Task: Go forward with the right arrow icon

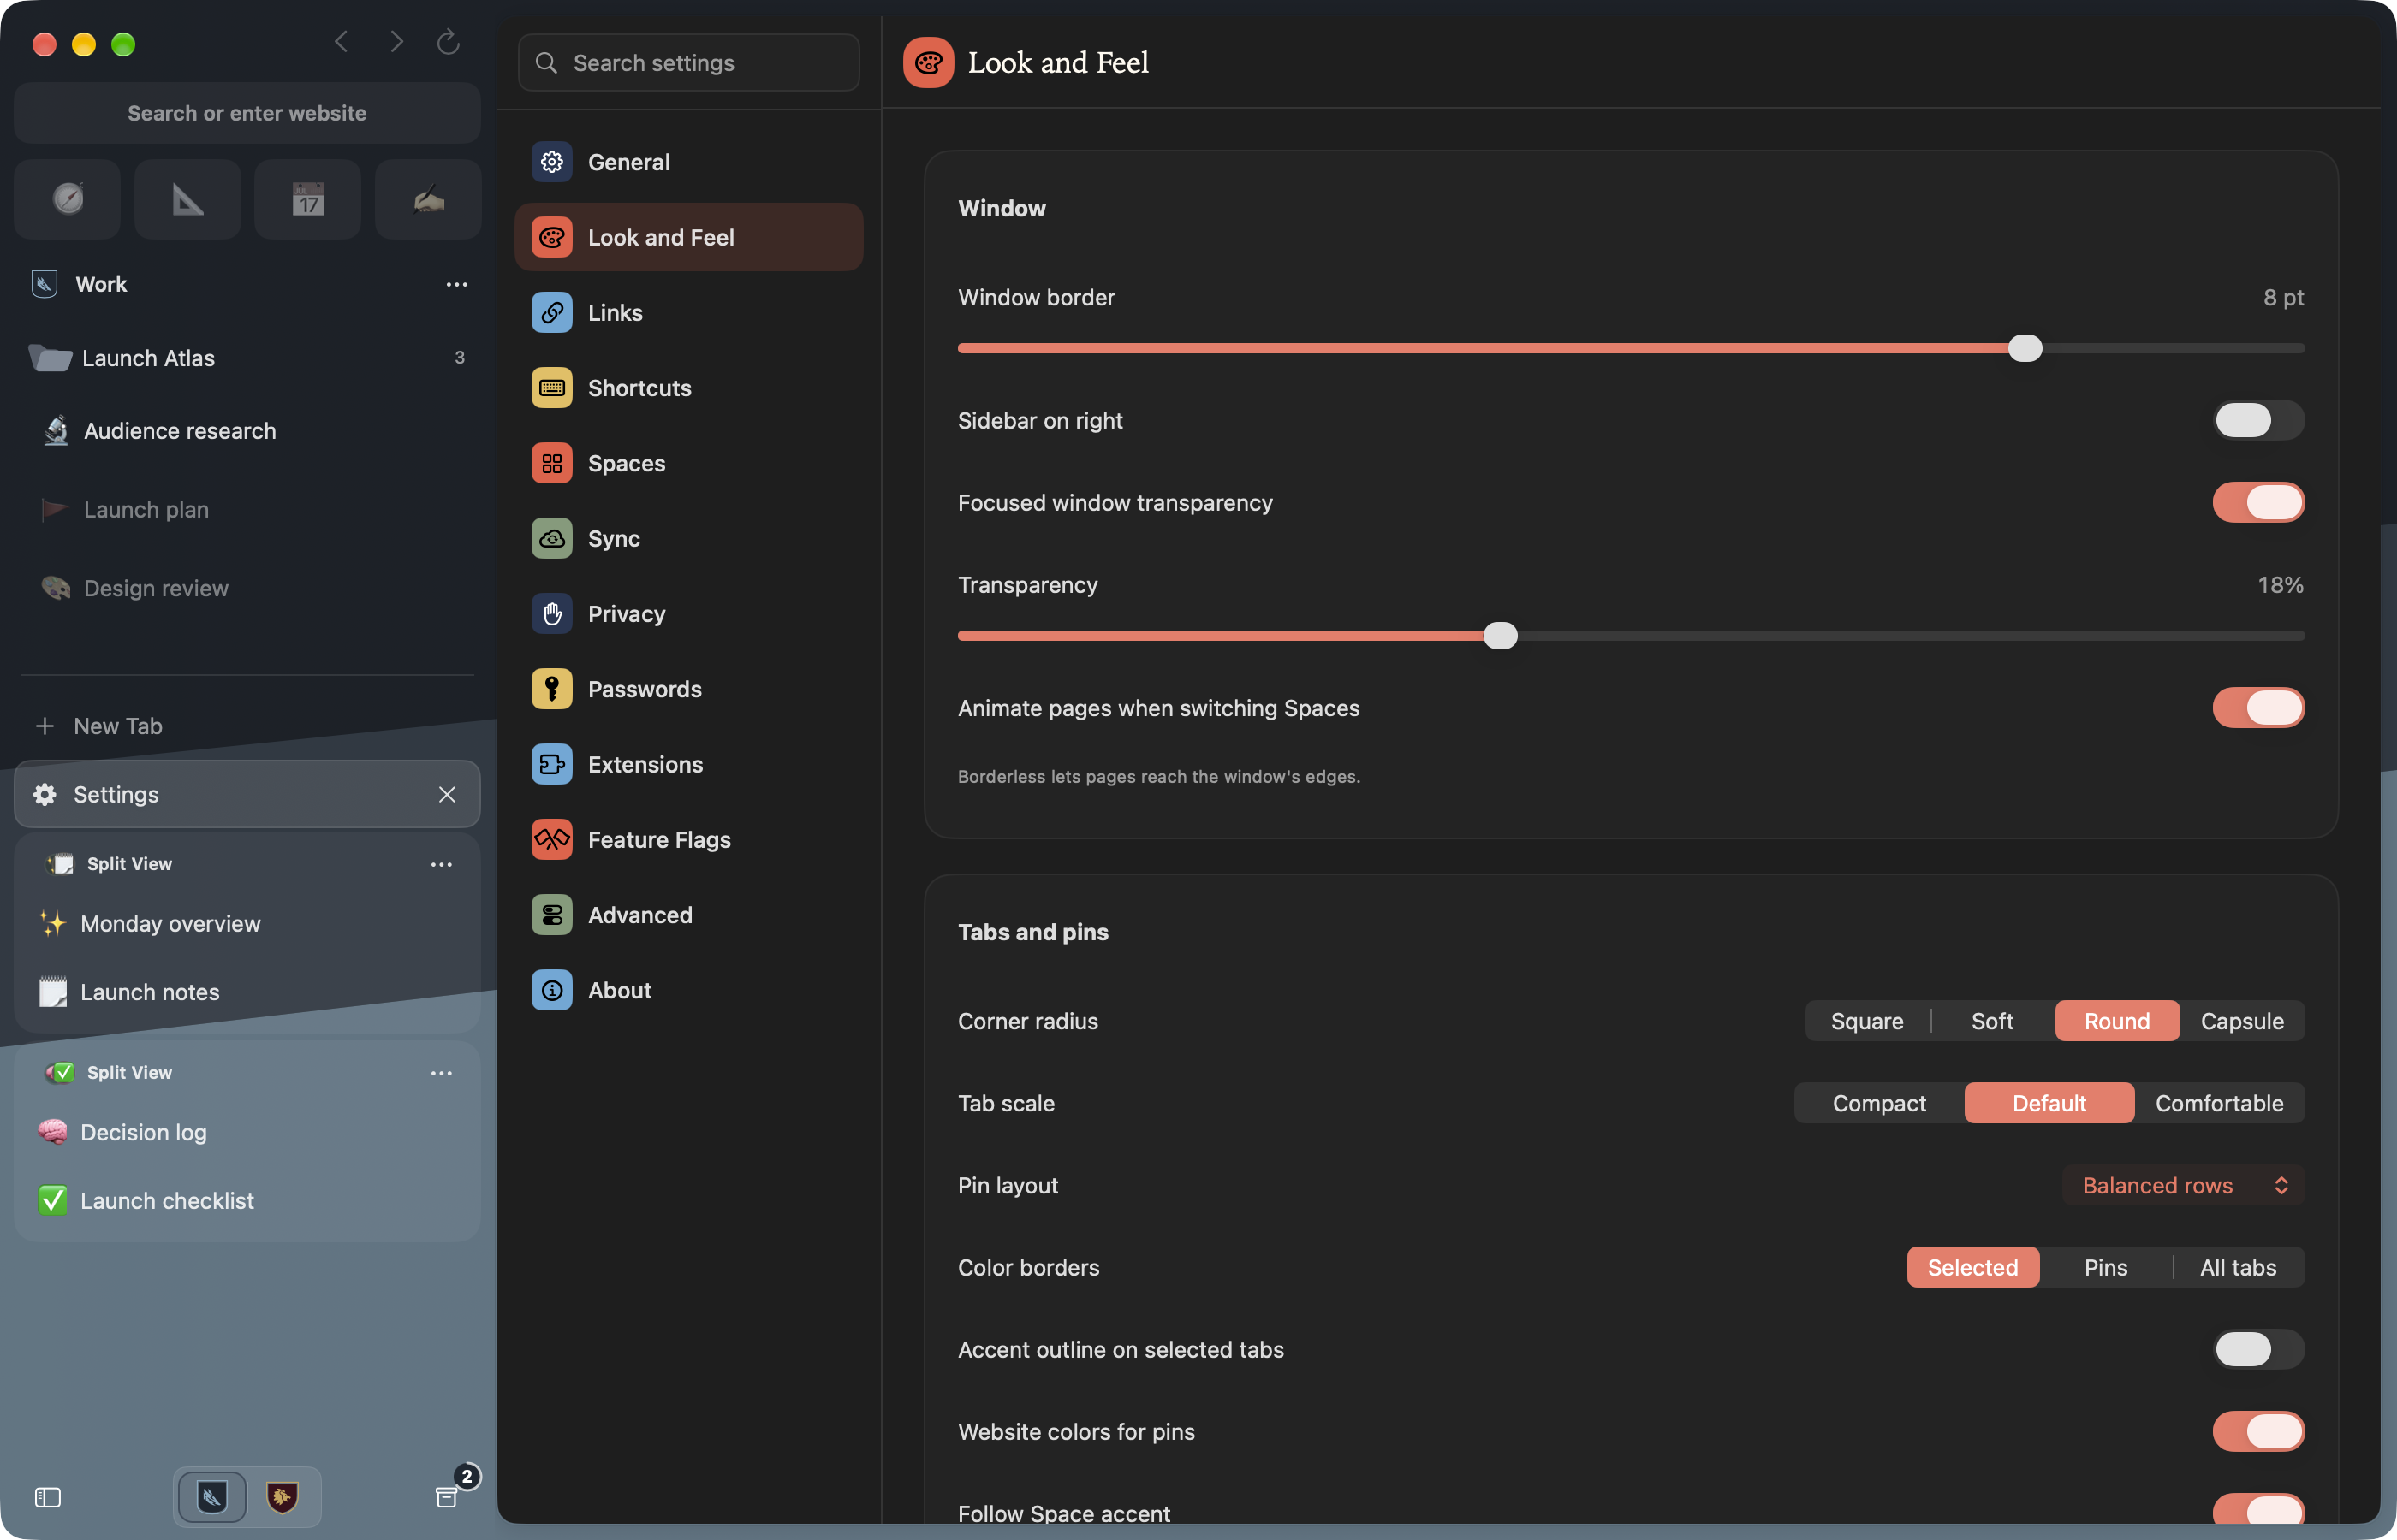Action: pos(397,42)
